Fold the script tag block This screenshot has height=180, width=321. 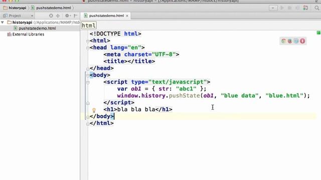88,82
